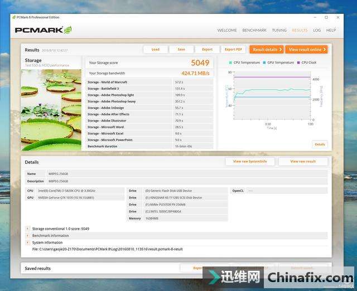Click View result online
357x291 pixels.
click(x=306, y=50)
